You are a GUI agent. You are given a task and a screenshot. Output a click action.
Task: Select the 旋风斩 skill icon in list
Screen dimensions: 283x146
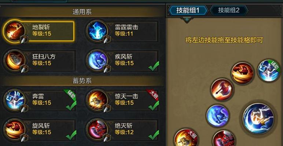15,130
